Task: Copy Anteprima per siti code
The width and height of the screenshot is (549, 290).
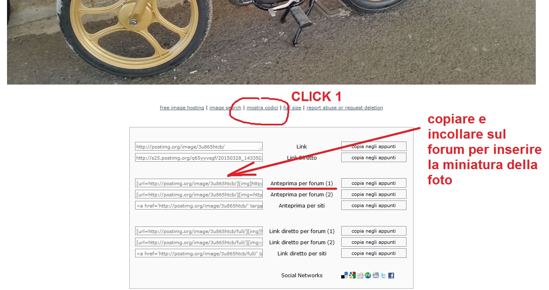Action: (374, 205)
